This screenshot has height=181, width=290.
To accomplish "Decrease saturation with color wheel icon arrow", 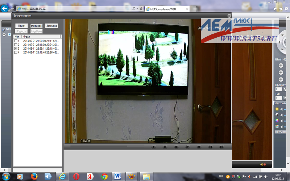I will click(282, 121).
